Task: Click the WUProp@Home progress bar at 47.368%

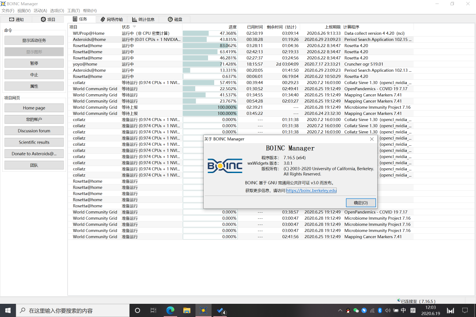Action: tap(210, 33)
